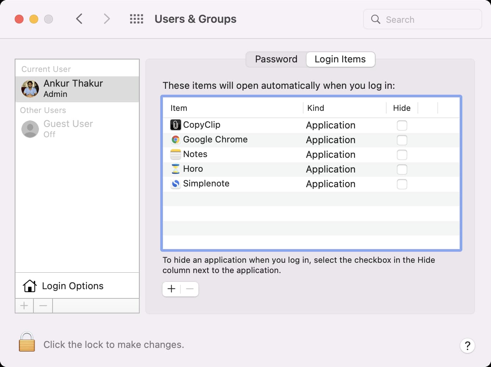Remove login item with minus button
The height and width of the screenshot is (367, 491).
tap(190, 289)
